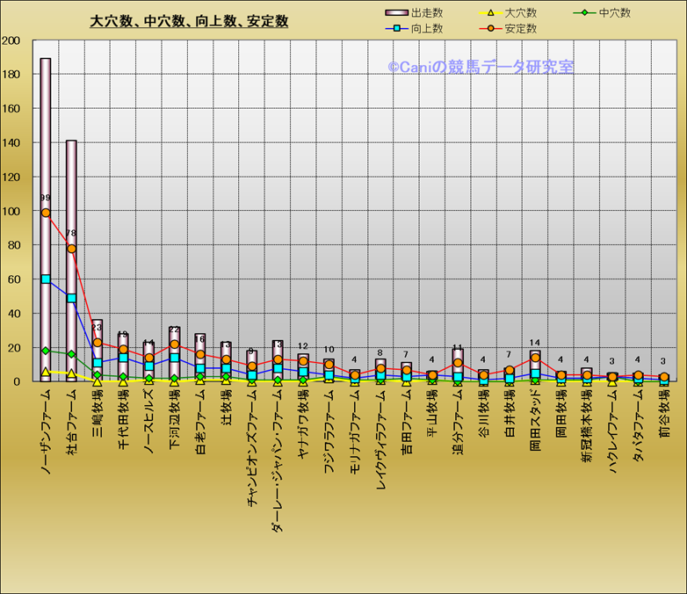Viewport: 687px width, 594px height.
Task: Click the orange 安定数 point for 追分ファーム
Action: pos(458,363)
